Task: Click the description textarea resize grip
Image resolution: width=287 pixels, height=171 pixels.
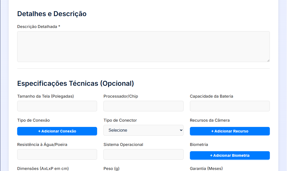Action: [268, 61]
